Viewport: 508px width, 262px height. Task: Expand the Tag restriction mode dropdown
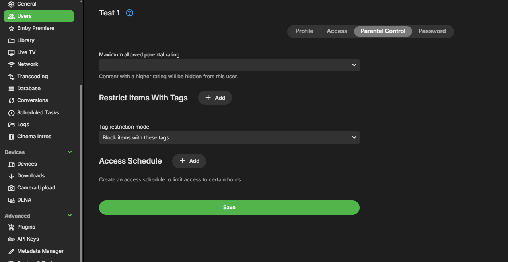tap(229, 137)
